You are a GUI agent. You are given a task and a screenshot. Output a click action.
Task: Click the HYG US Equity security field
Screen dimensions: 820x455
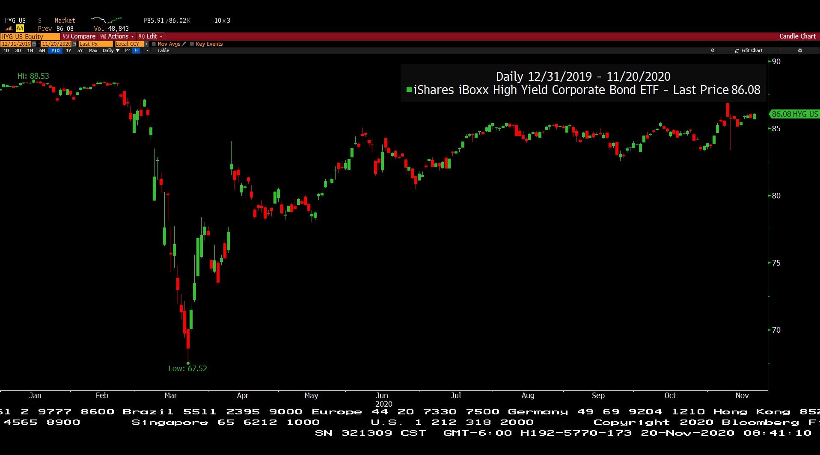pyautogui.click(x=30, y=36)
